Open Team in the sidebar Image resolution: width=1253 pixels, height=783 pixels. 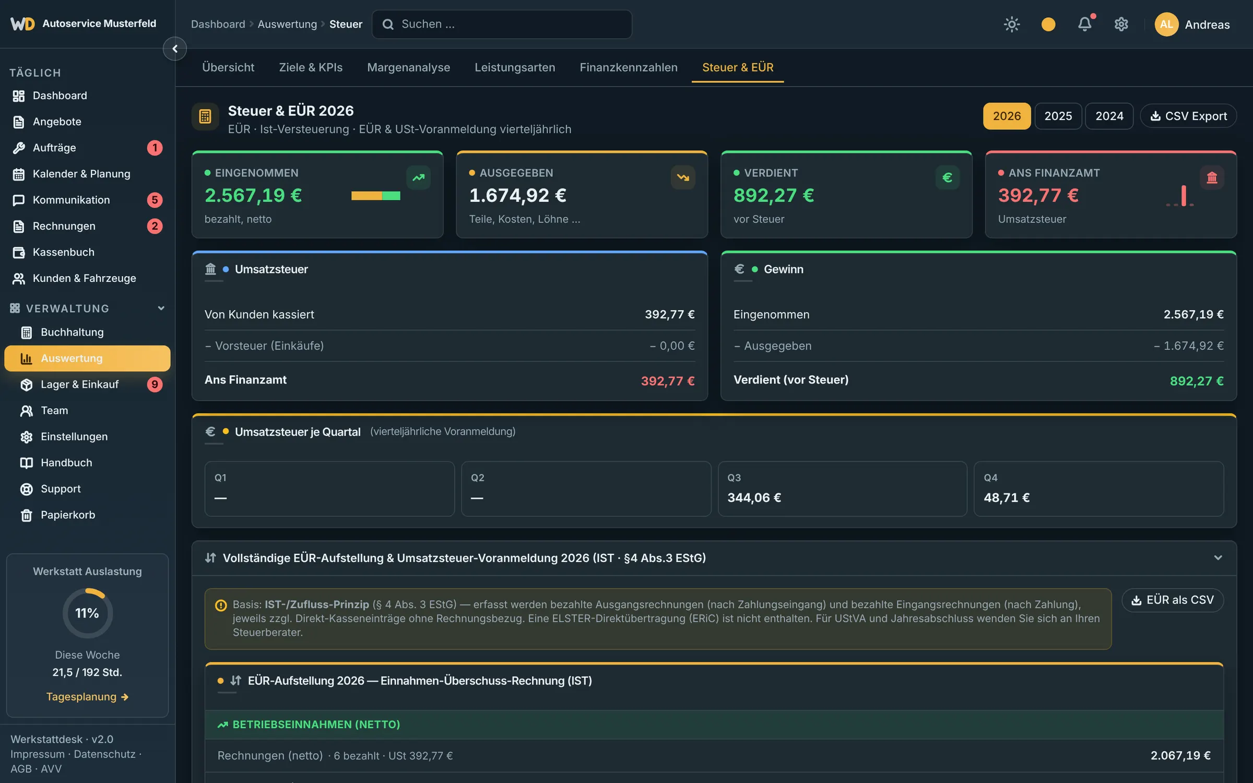coord(87,410)
